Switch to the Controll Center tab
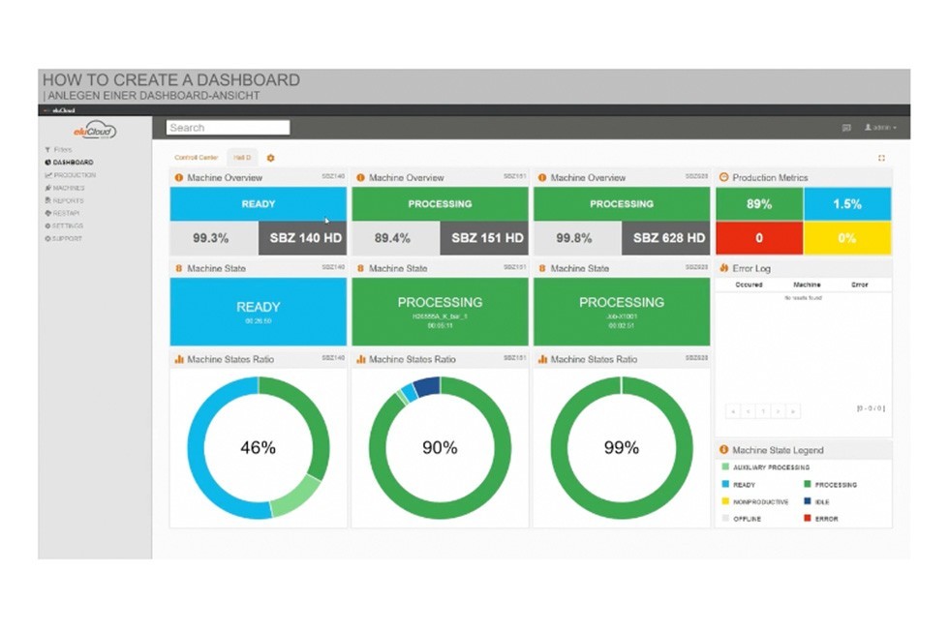This screenshot has height=632, width=949. click(x=196, y=157)
